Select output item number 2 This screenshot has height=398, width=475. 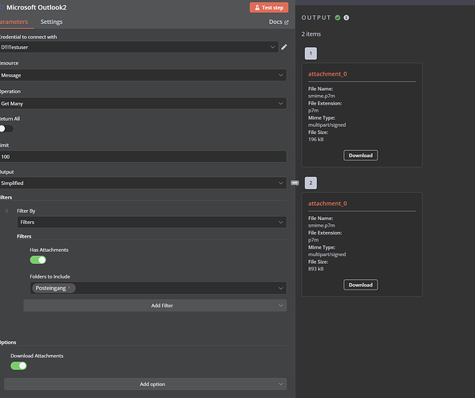311,183
